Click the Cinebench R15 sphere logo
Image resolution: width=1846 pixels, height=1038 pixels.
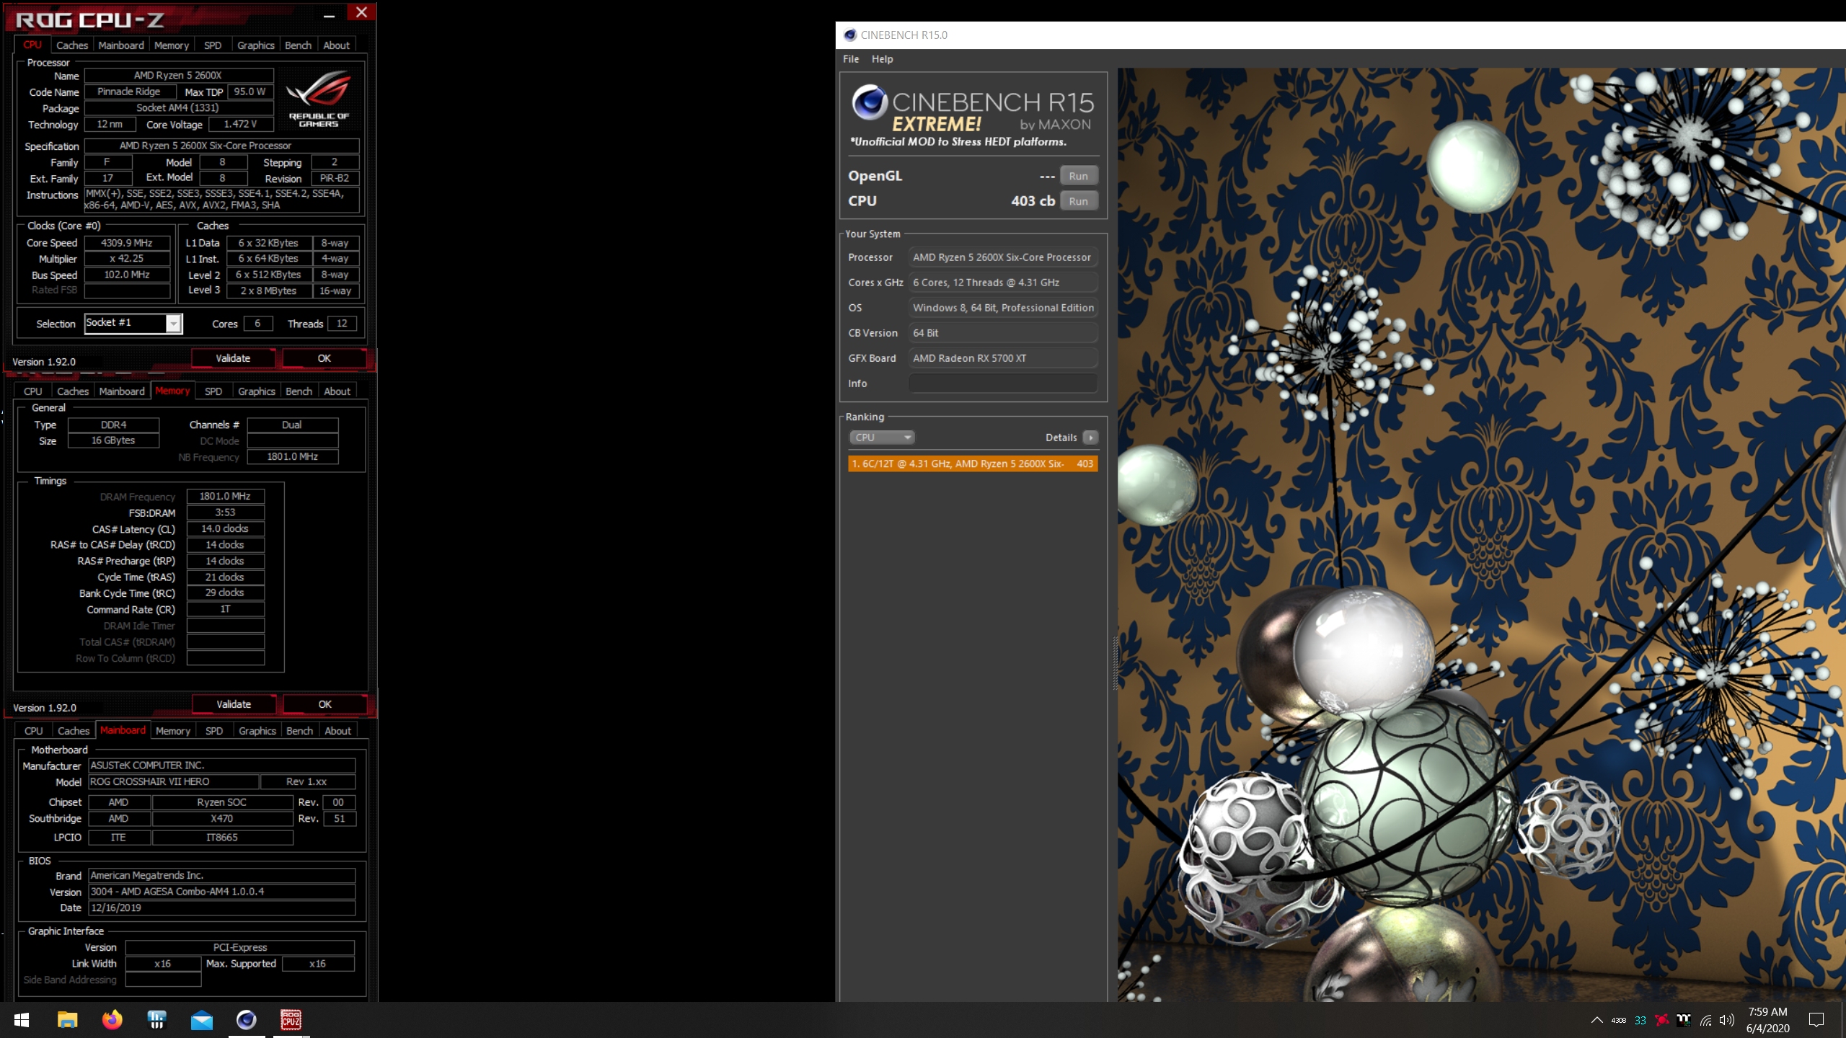(x=870, y=102)
